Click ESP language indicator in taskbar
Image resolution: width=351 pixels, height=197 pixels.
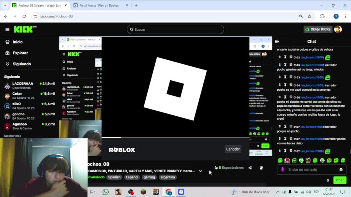(316, 192)
